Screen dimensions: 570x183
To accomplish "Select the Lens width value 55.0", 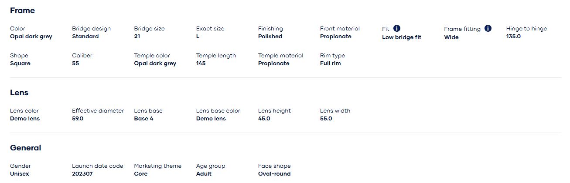I will tap(326, 119).
